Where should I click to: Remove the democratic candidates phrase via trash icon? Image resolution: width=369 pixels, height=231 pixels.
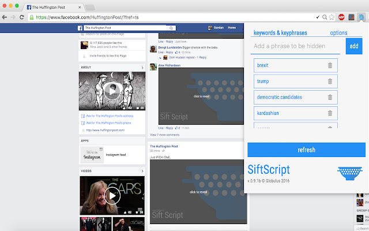point(330,97)
